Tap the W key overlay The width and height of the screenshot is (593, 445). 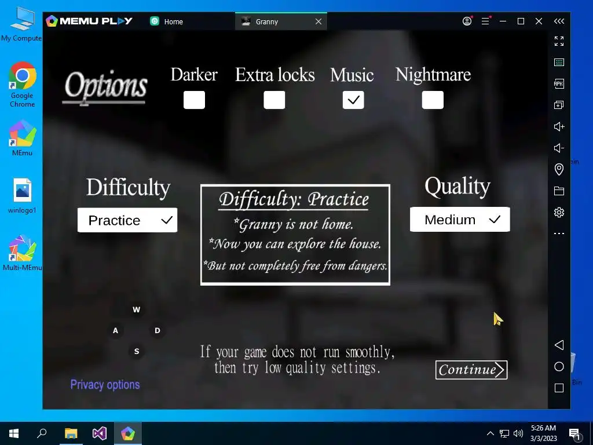tap(137, 309)
